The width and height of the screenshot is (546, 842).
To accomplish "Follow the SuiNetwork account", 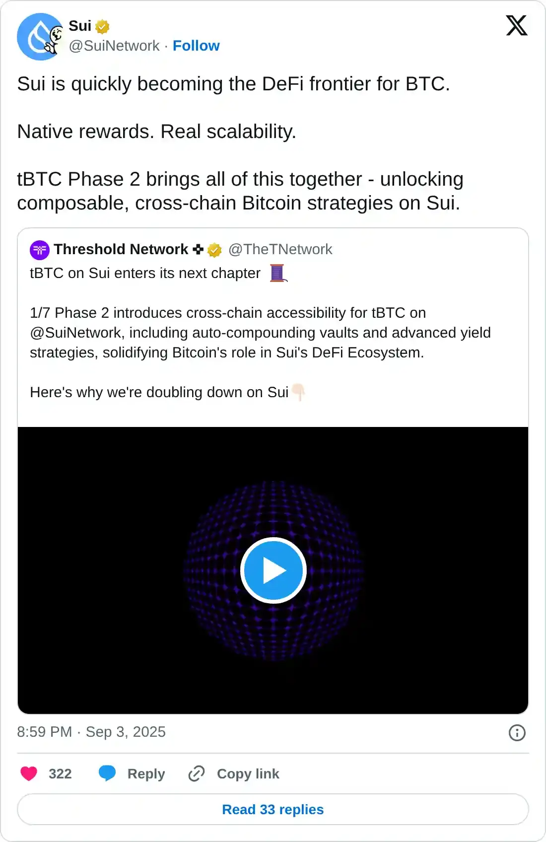I will [x=196, y=46].
